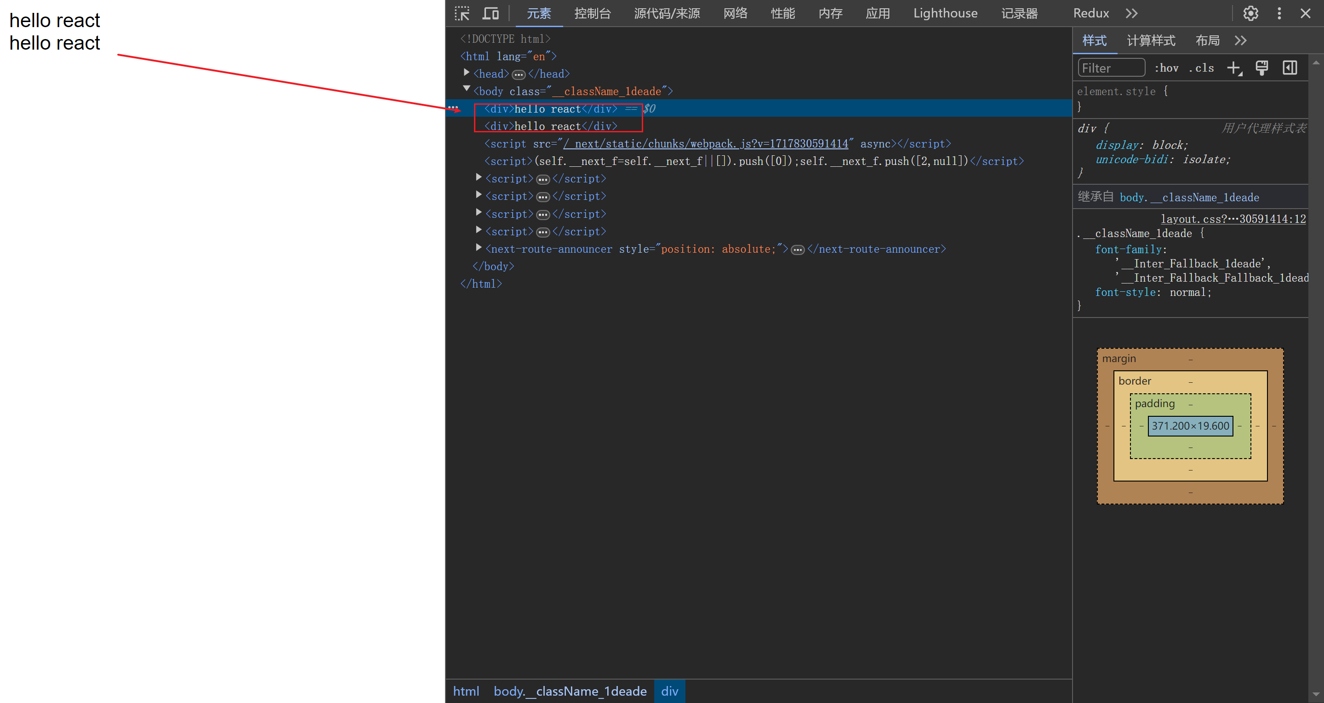Expand the head element node
Image resolution: width=1324 pixels, height=703 pixels.
tap(466, 73)
